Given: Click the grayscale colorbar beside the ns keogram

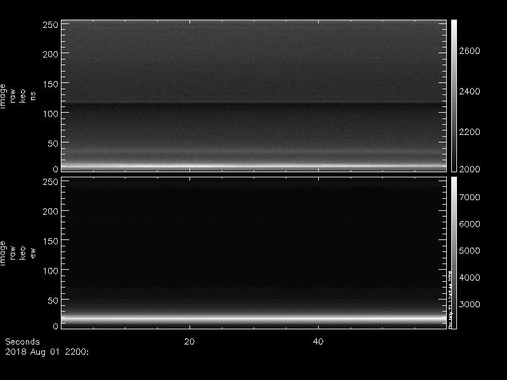Looking at the screenshot, I should 454,96.
